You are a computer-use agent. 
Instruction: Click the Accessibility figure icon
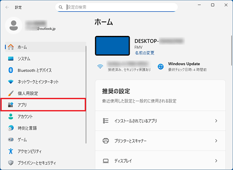pos(11,151)
